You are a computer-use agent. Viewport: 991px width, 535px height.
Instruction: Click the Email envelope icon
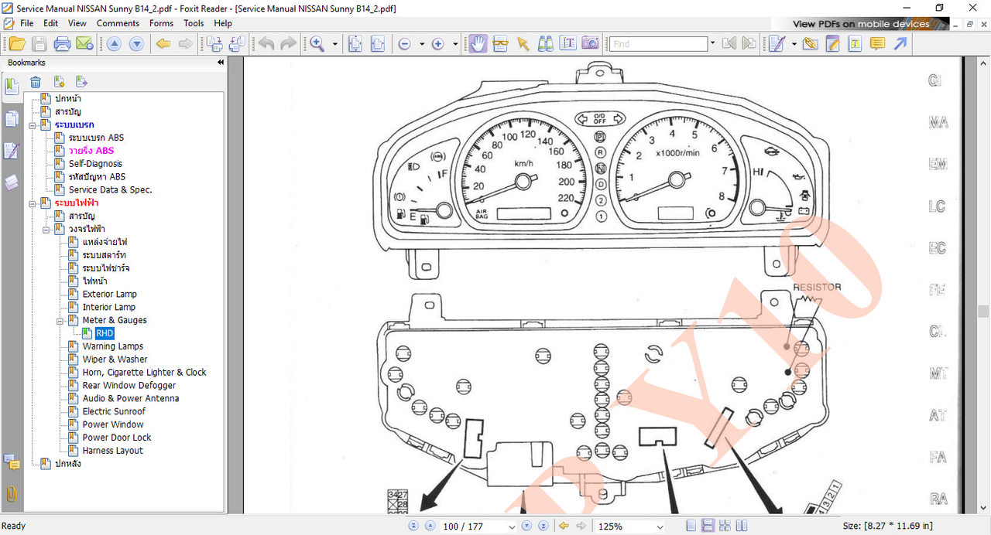tap(84, 44)
